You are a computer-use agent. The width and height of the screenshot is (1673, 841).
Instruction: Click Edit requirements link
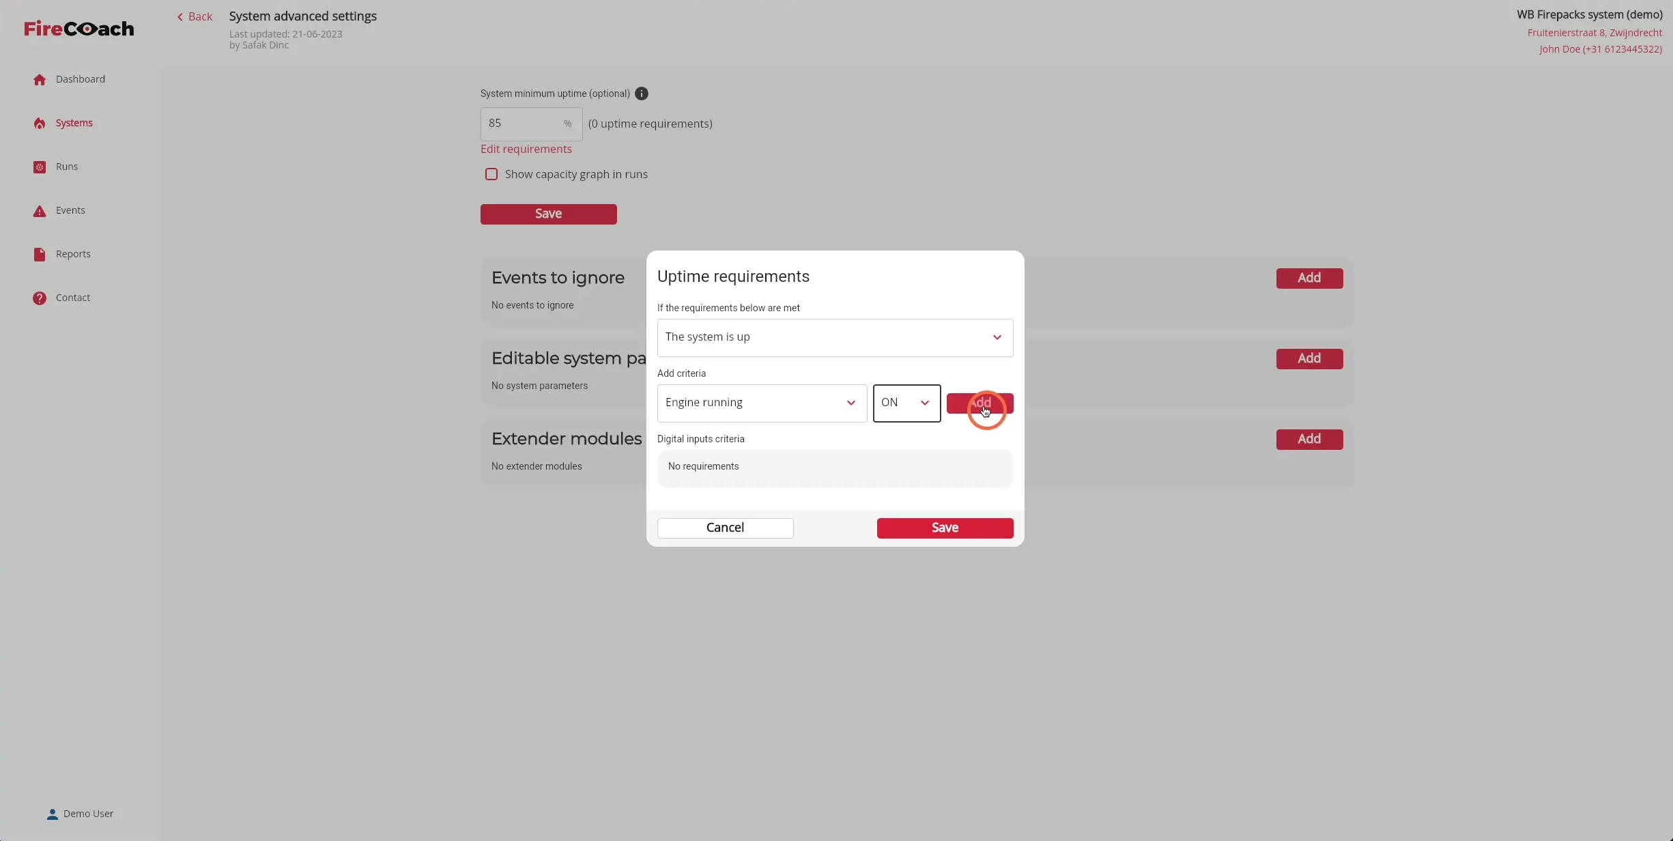(x=526, y=149)
